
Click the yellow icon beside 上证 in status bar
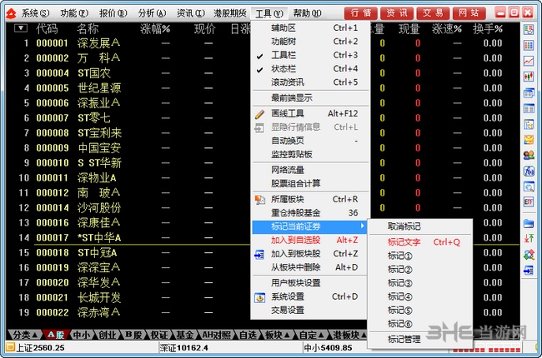(x=10, y=346)
